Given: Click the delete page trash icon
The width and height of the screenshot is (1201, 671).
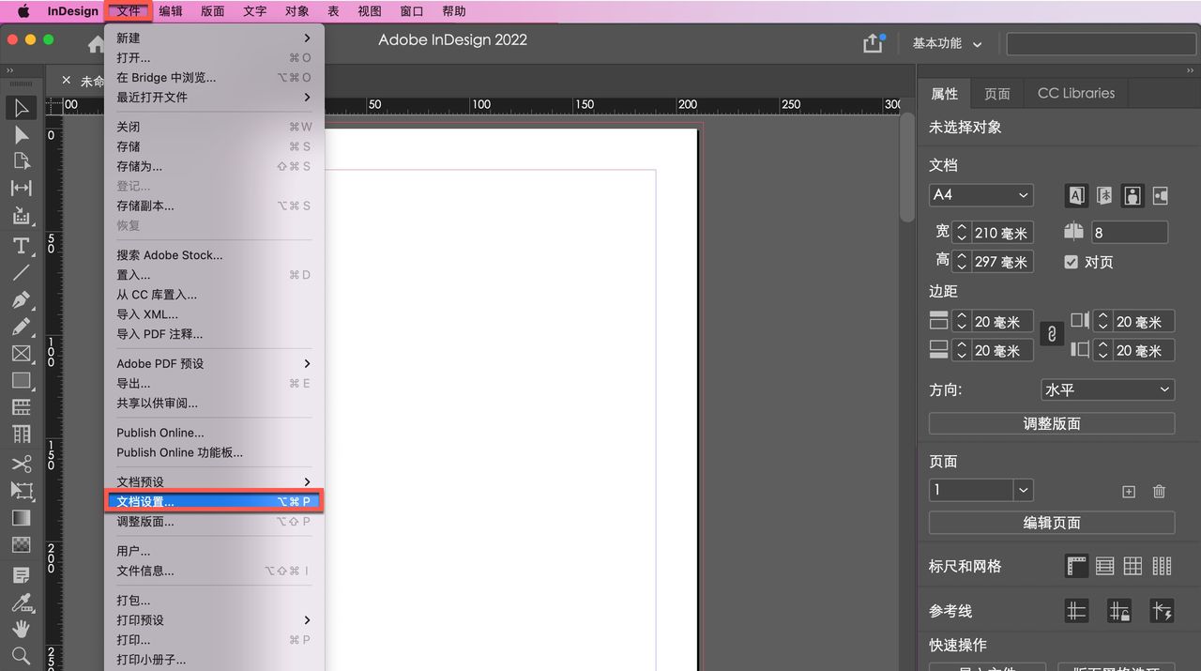Looking at the screenshot, I should click(x=1159, y=491).
